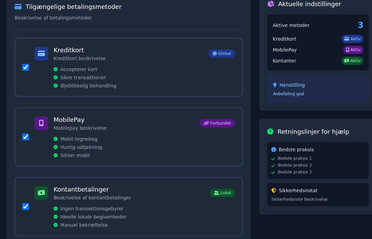Click the purple MobilePay phone icon
The width and height of the screenshot is (372, 239).
coord(41,123)
